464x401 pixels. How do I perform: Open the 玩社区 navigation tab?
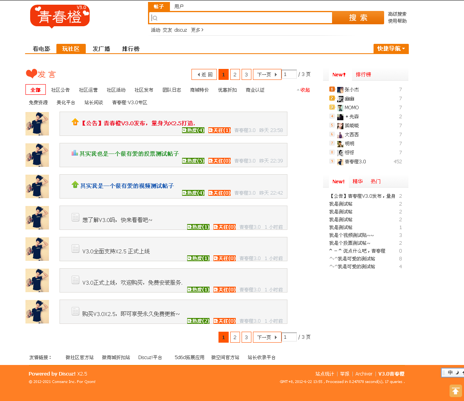(x=71, y=49)
